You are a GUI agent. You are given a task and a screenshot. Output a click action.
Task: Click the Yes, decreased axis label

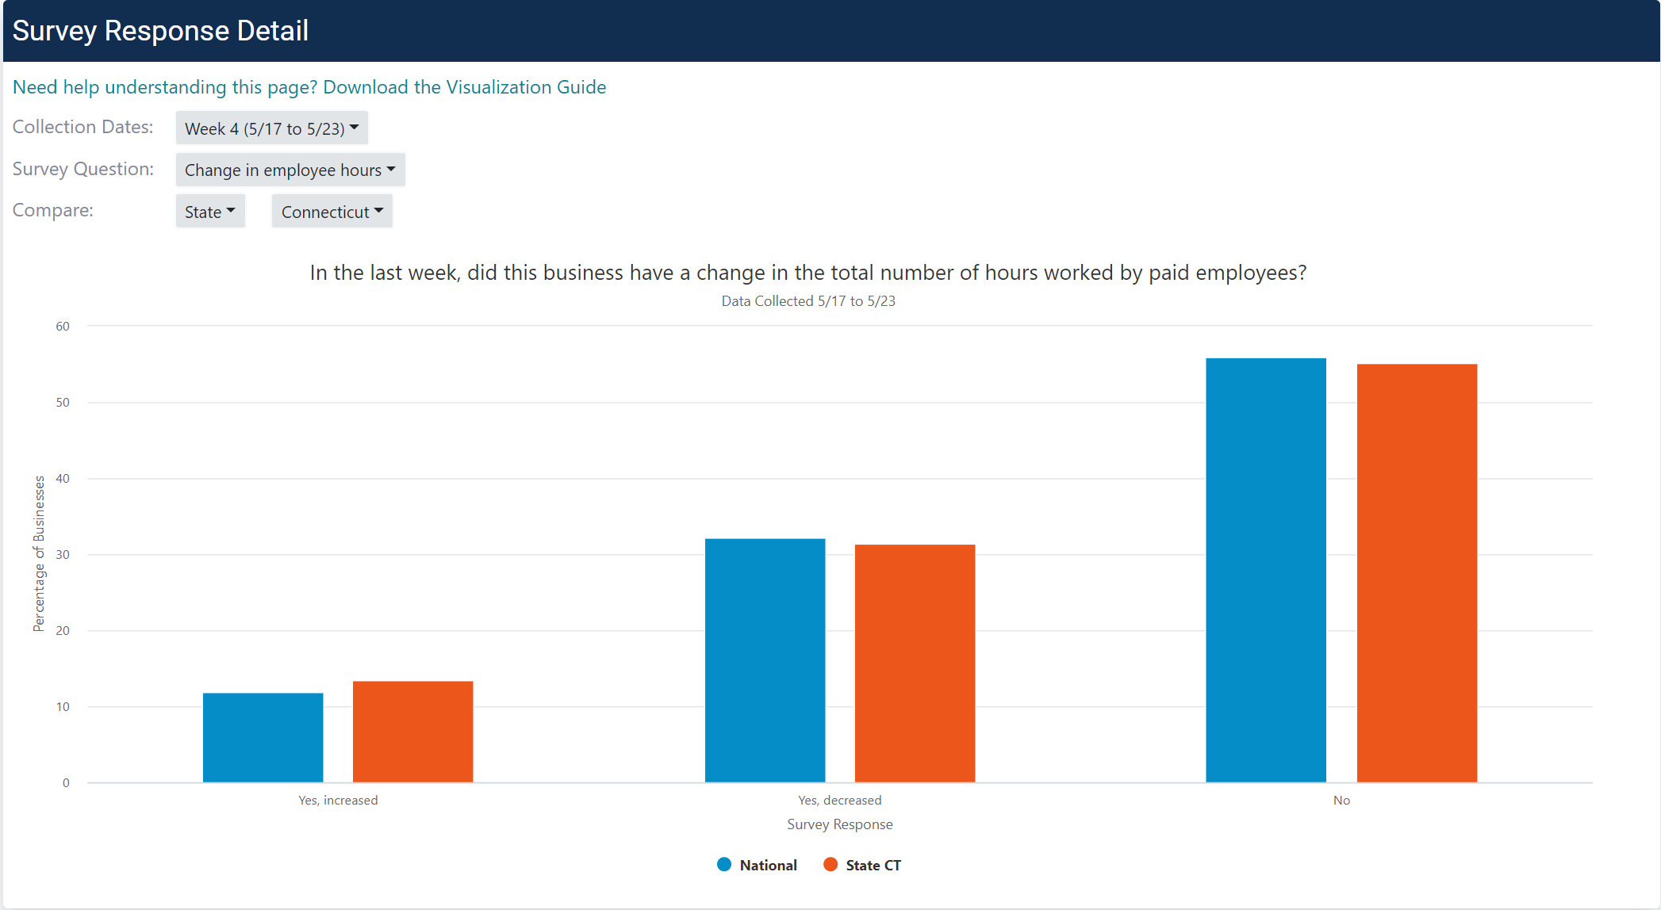coord(839,801)
